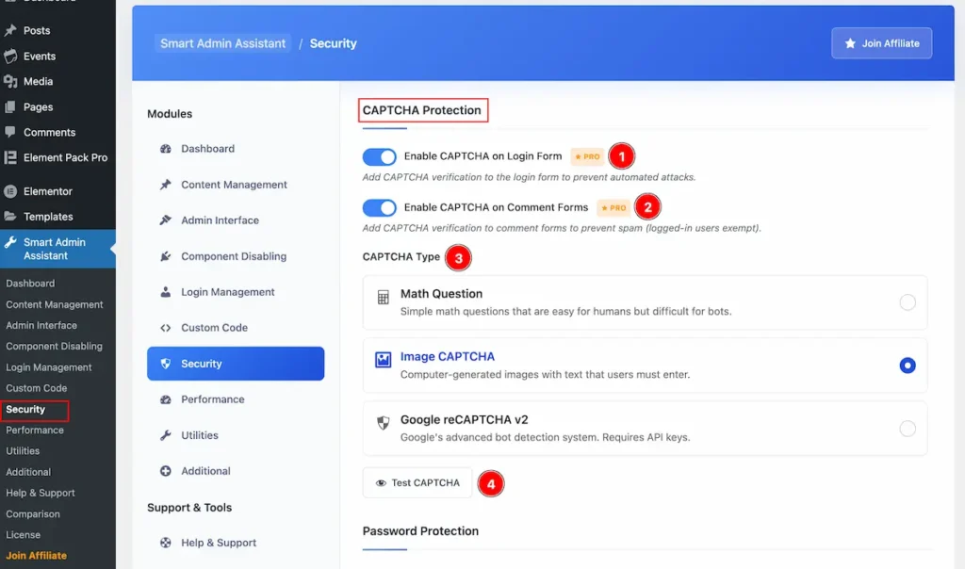Click the Dashboard gauge icon in Modules
The width and height of the screenshot is (965, 569).
coord(166,148)
